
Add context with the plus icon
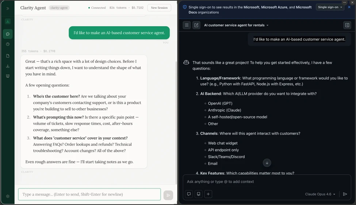click(208, 194)
